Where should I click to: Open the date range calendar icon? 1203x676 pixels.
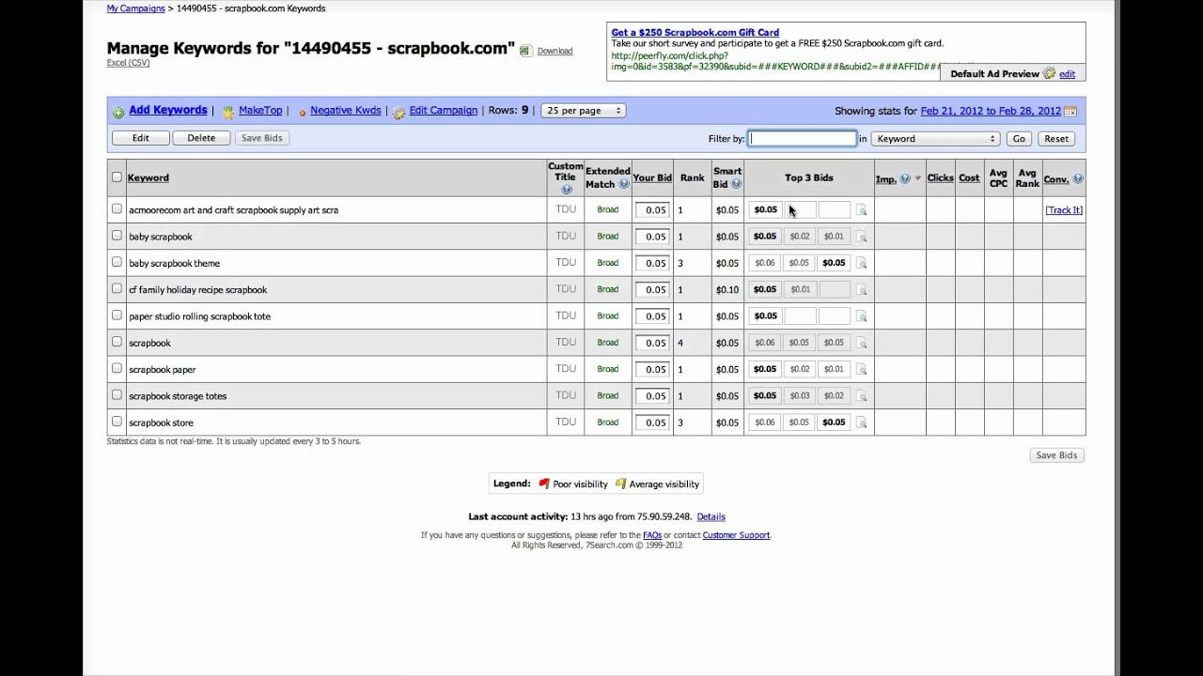1070,111
